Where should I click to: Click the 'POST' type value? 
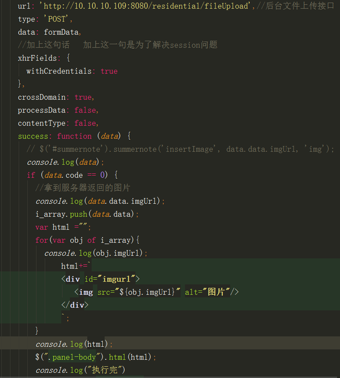(57, 19)
